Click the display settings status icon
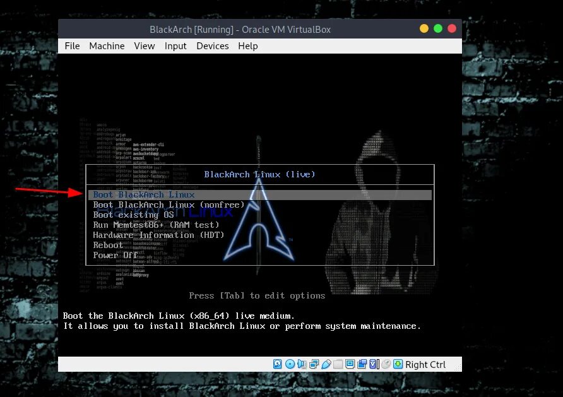 point(349,364)
